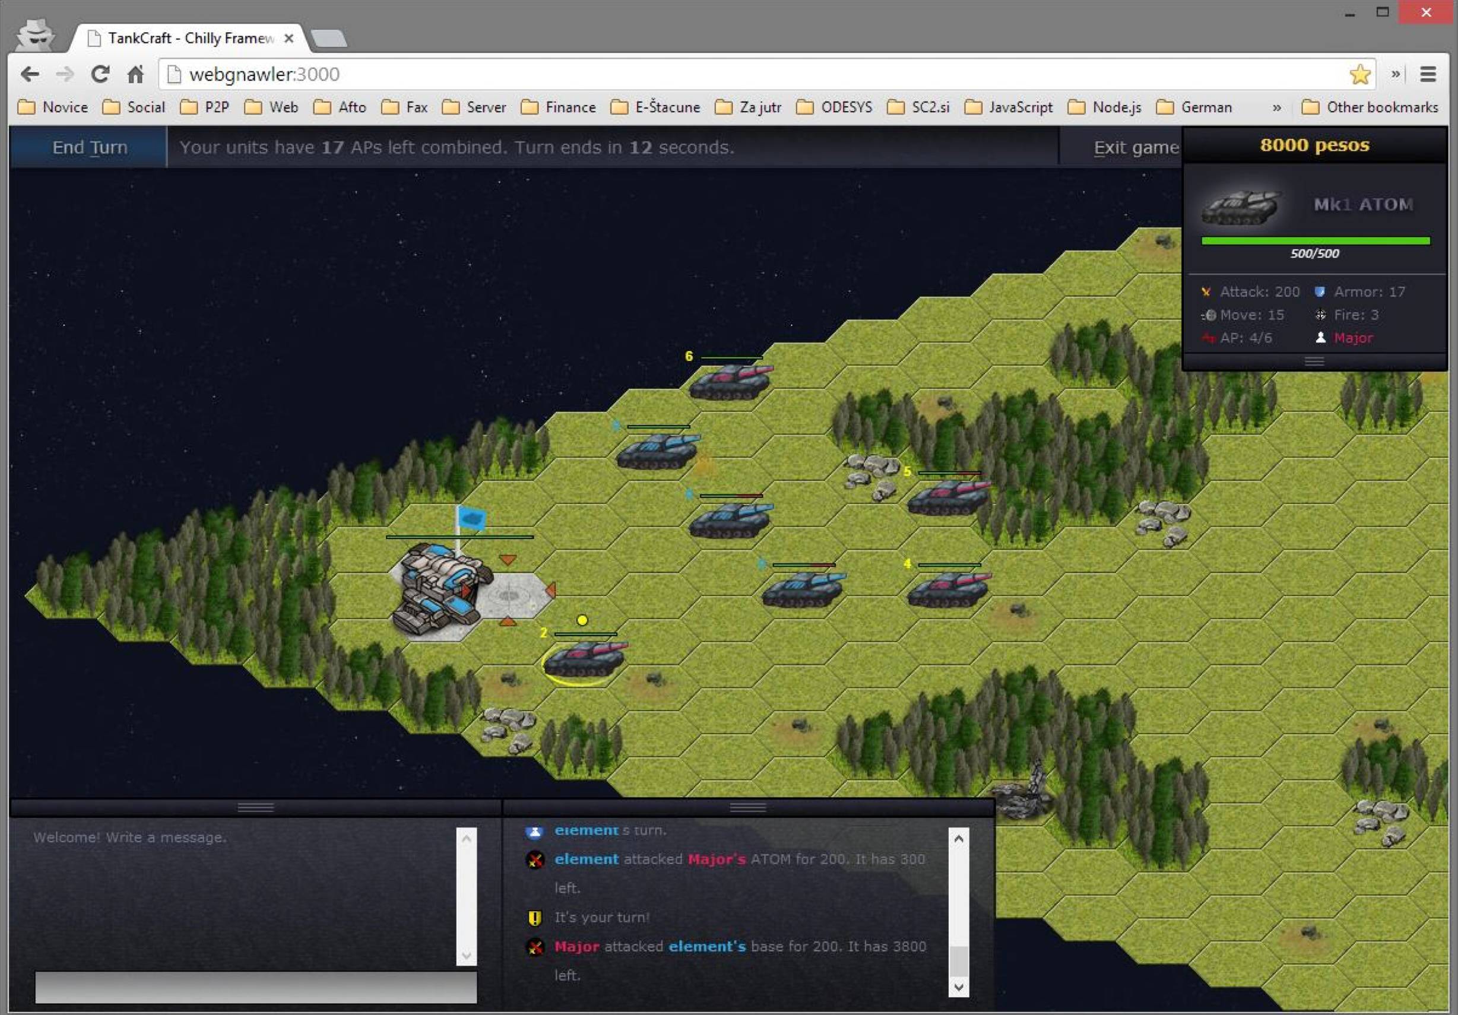Reload the TankCraft page
Screen dimensions: 1458x1015
(x=100, y=74)
